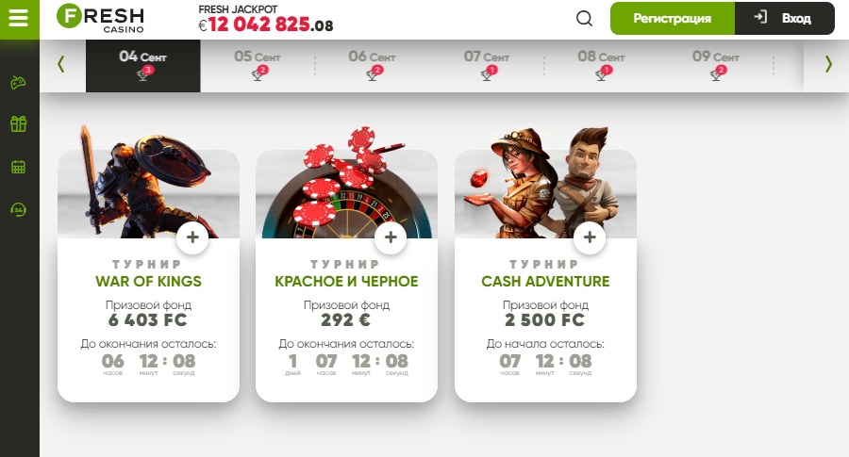The width and height of the screenshot is (849, 457).
Task: Select the 07 Сент date tab
Action: [x=487, y=65]
